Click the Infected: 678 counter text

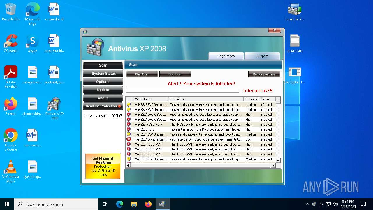tap(258, 90)
